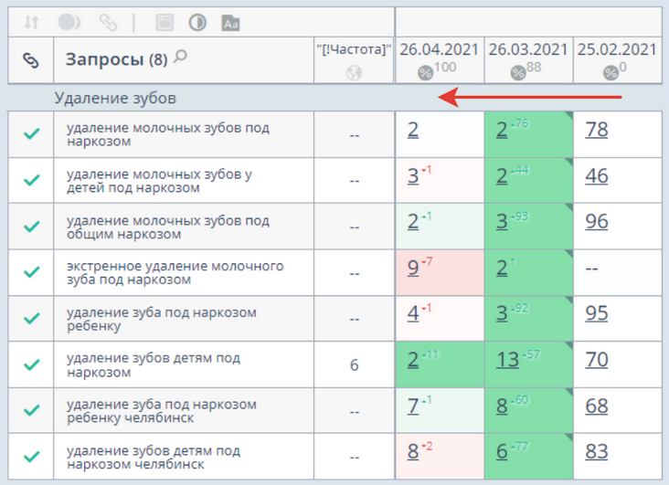Click the Удаление зубов group row
The width and height of the screenshot is (669, 485).
(334, 98)
